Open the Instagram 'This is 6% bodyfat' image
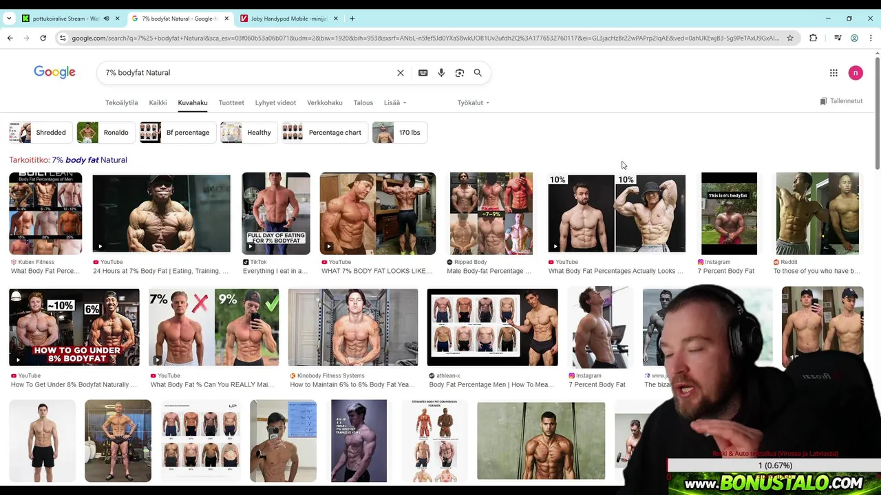This screenshot has height=495, width=881. coord(729,213)
